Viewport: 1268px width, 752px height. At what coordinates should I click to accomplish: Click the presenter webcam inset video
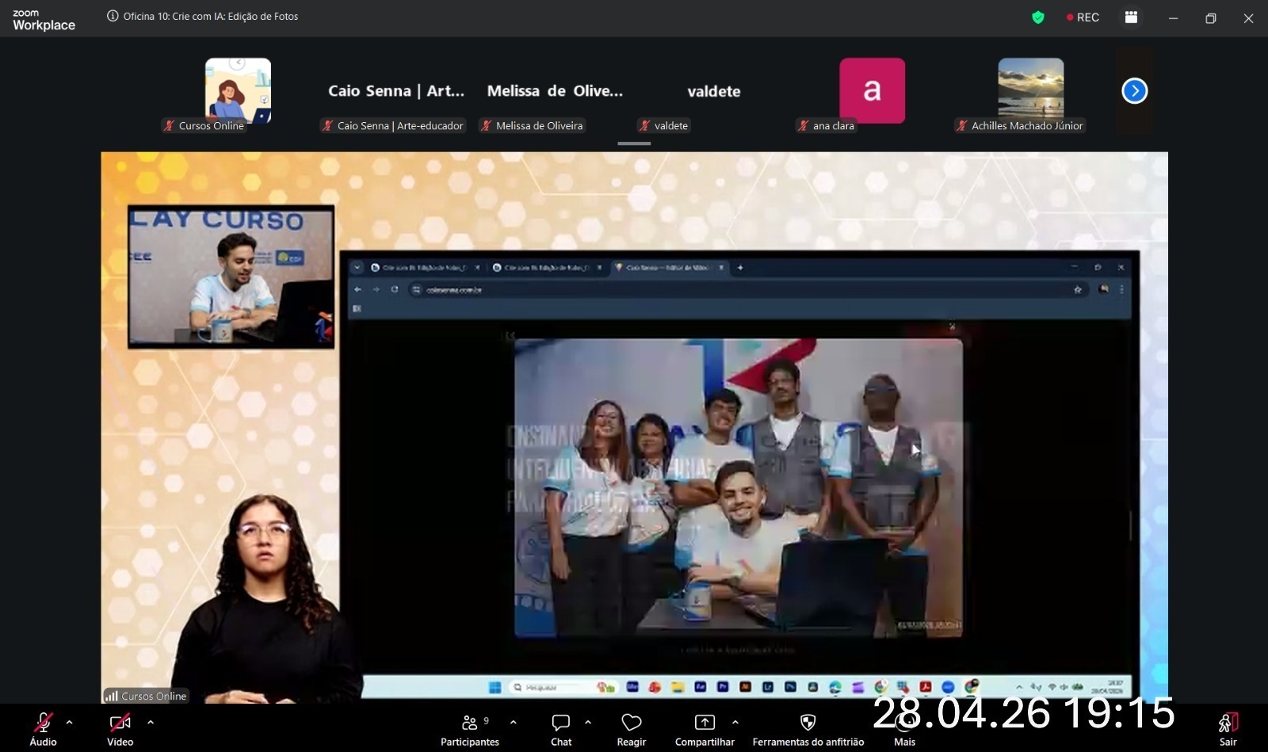(231, 277)
